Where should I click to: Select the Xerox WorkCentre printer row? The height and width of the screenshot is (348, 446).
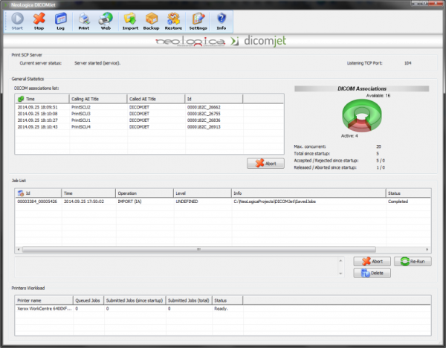pyautogui.click(x=45, y=307)
